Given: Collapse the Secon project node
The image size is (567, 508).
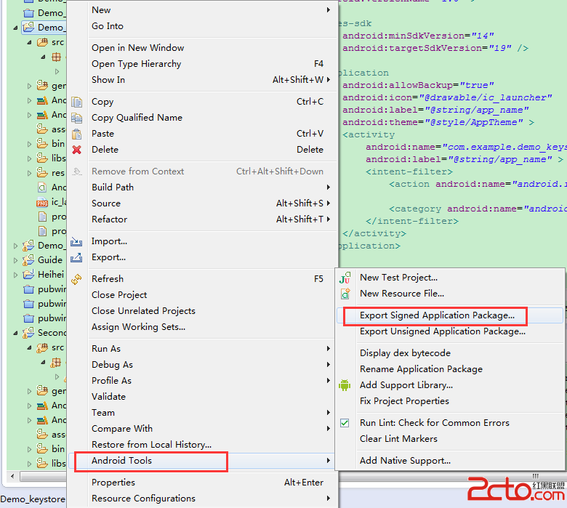Looking at the screenshot, I should click(15, 333).
